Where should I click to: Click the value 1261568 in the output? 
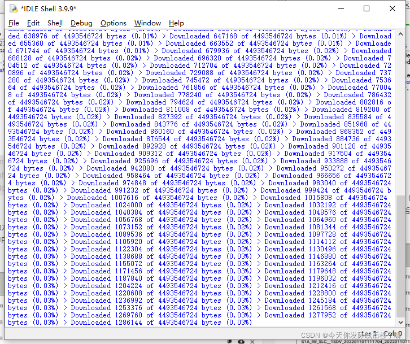[322, 308]
